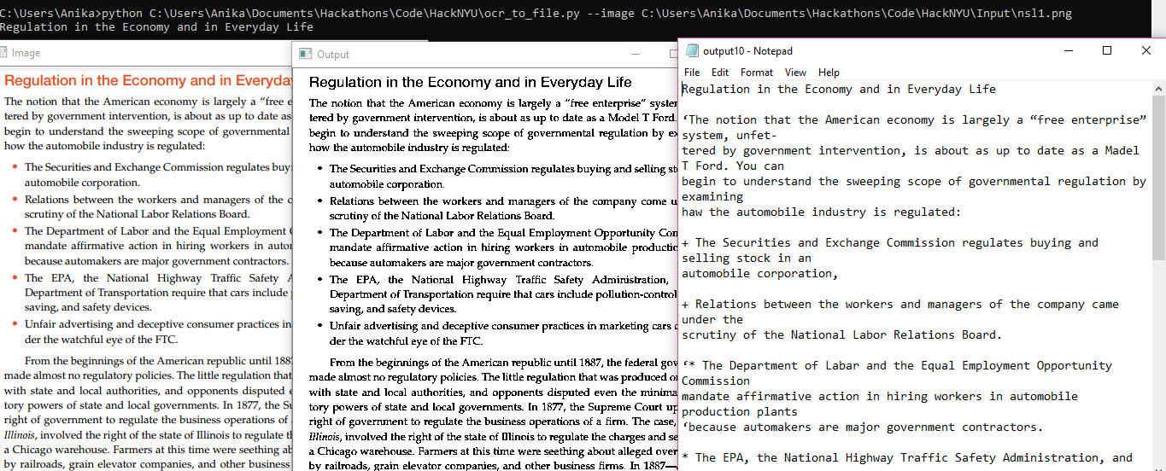1166x471 pixels.
Task: Click Notepad line 'system, unfet-'
Action: (729, 135)
